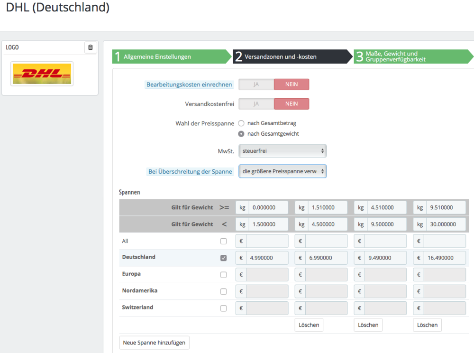Choose nach Gesamtbetrag radio option
The height and width of the screenshot is (353, 474).
click(241, 123)
